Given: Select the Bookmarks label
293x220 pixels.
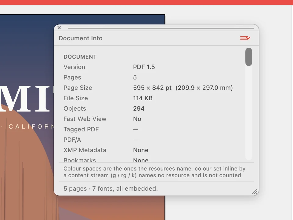Looking at the screenshot, I should (x=80, y=160).
